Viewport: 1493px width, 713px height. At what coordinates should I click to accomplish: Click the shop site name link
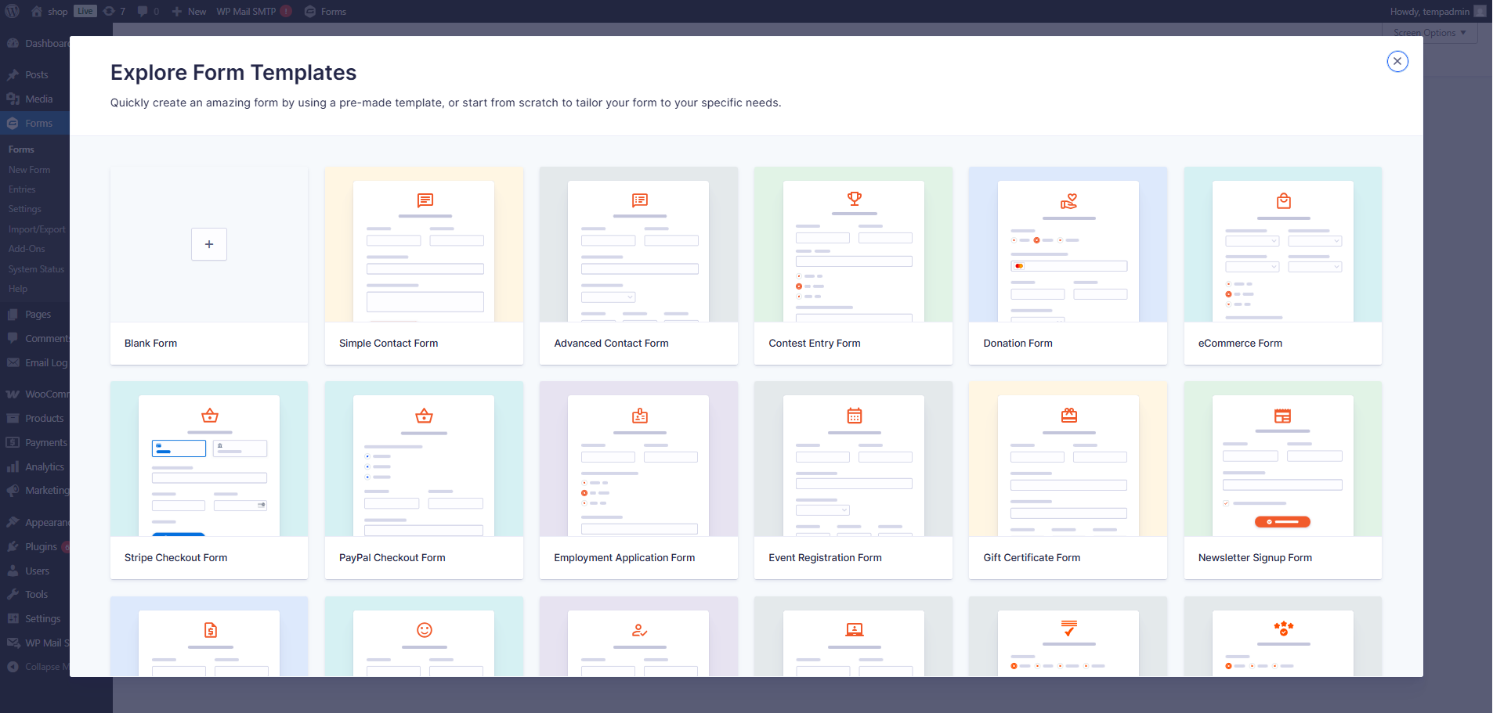click(57, 12)
